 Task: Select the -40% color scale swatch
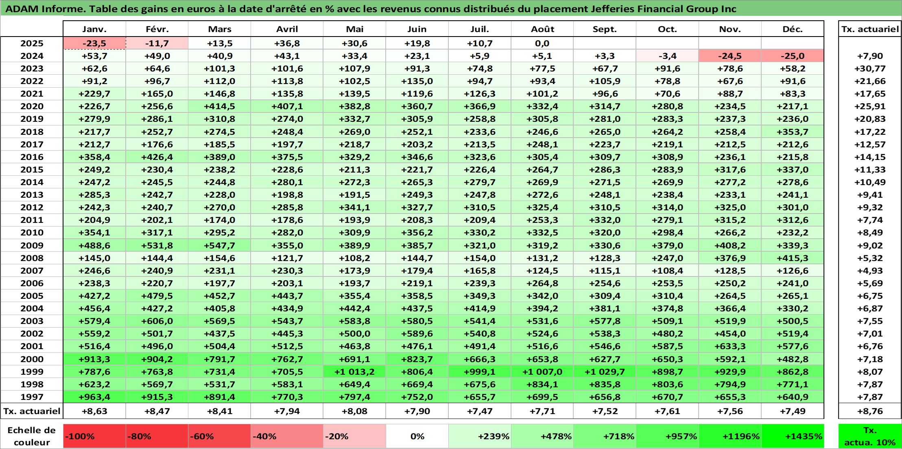pos(287,436)
